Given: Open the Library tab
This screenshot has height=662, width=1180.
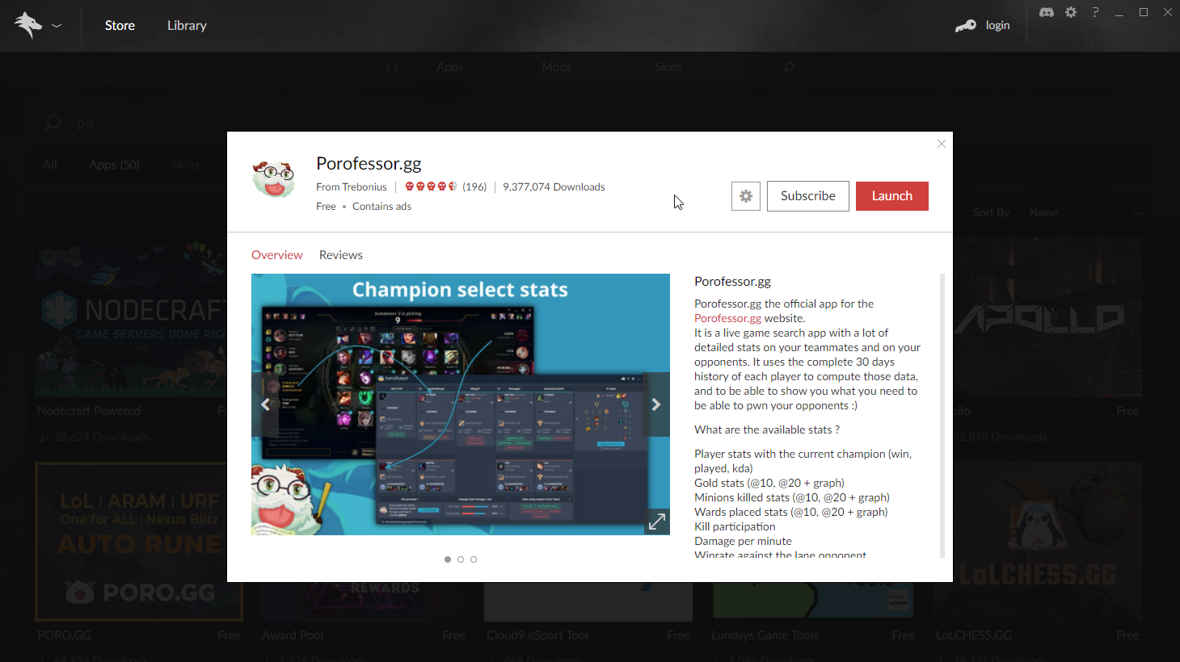Looking at the screenshot, I should tap(187, 26).
